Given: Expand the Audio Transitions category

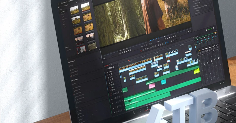Looking at the screenshot, I should pos(72,62).
